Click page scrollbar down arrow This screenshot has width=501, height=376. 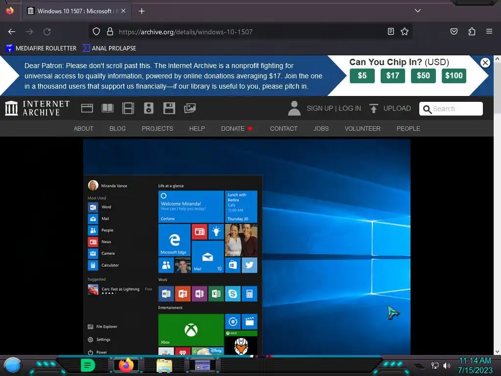click(x=497, y=352)
